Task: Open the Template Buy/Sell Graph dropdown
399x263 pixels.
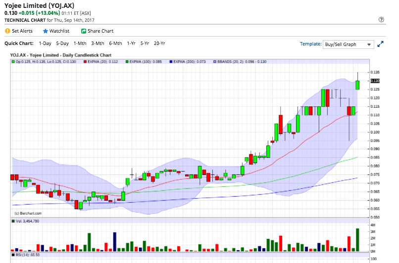Action: pos(348,44)
